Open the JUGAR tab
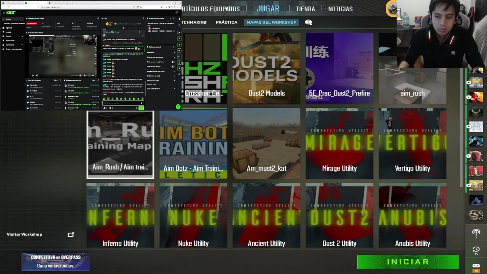 pos(268,8)
